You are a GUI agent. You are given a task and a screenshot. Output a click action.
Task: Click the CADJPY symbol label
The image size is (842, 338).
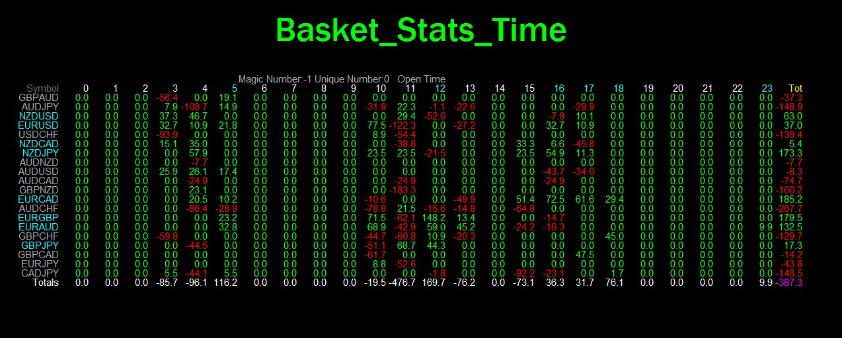40,273
